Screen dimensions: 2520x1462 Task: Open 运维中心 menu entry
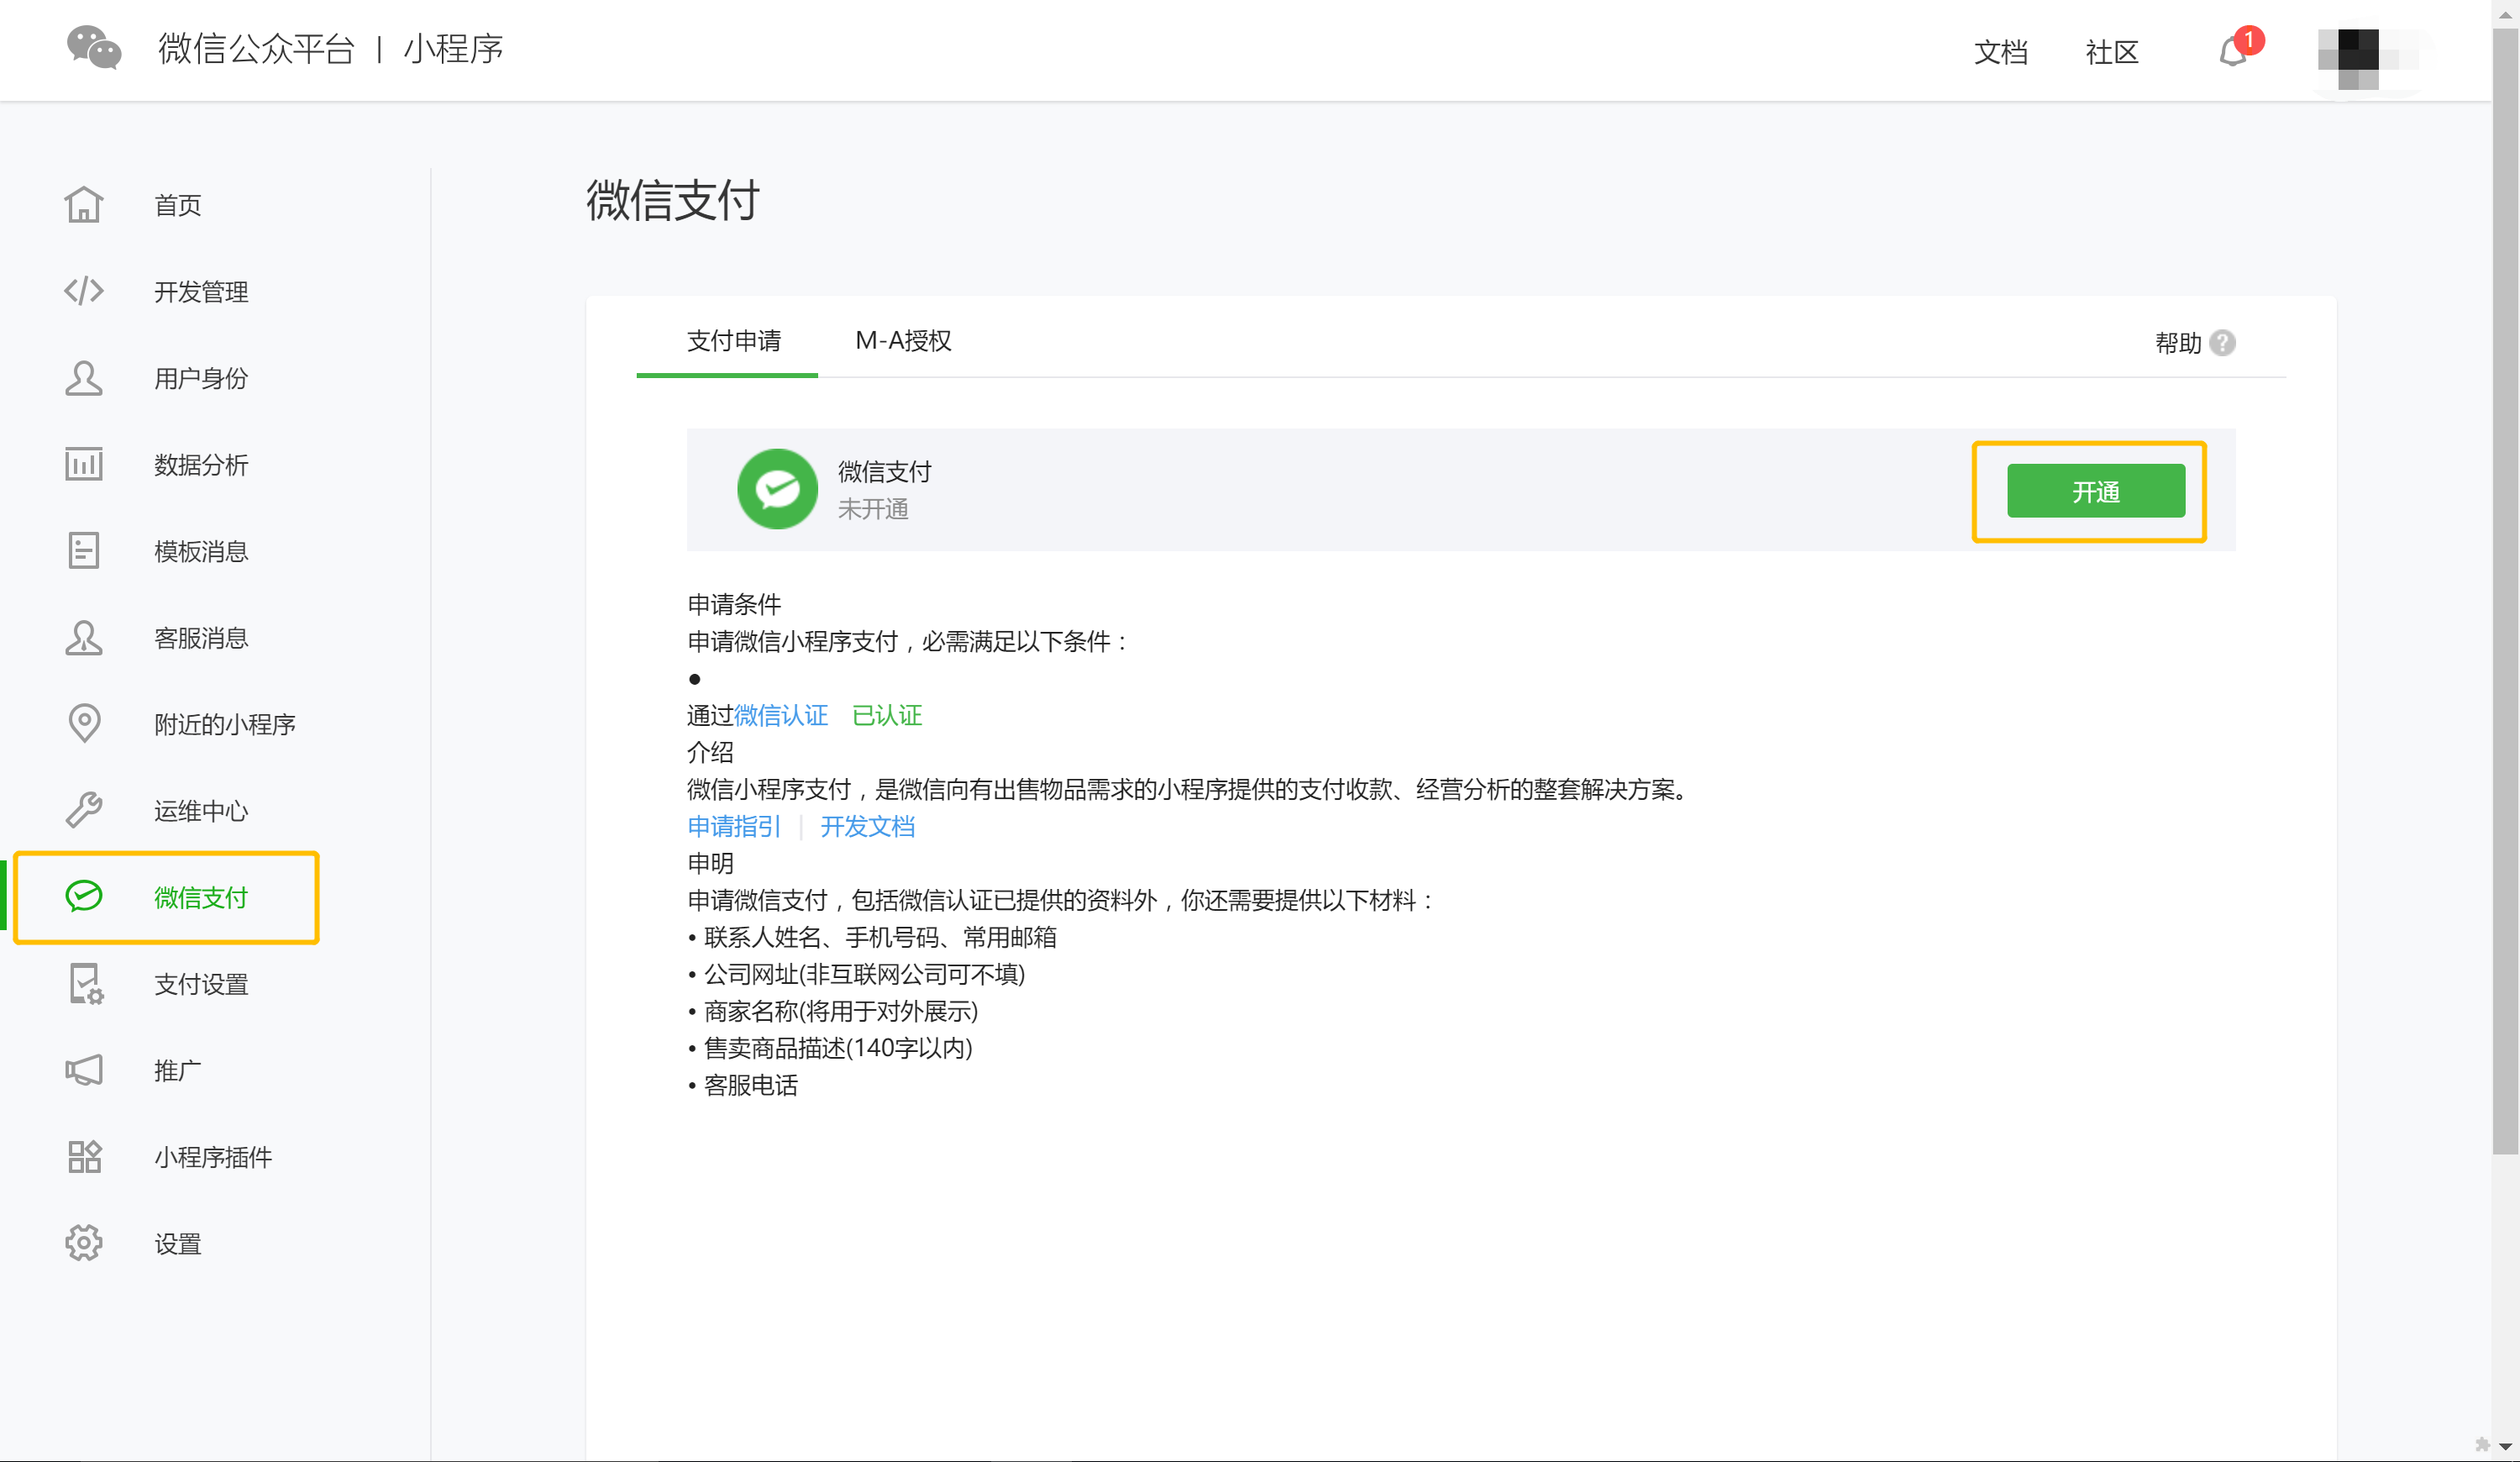pyautogui.click(x=201, y=811)
